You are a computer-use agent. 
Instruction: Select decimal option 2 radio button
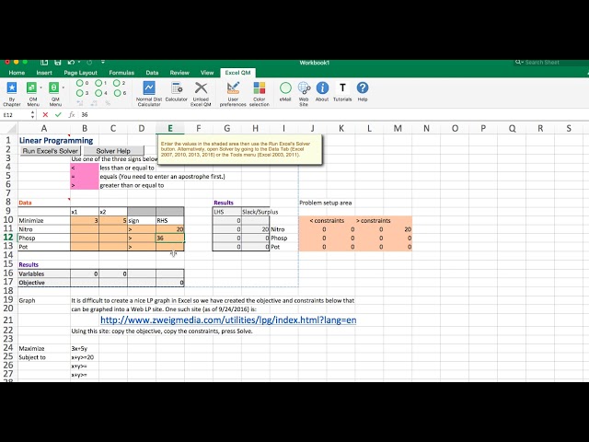click(x=117, y=83)
